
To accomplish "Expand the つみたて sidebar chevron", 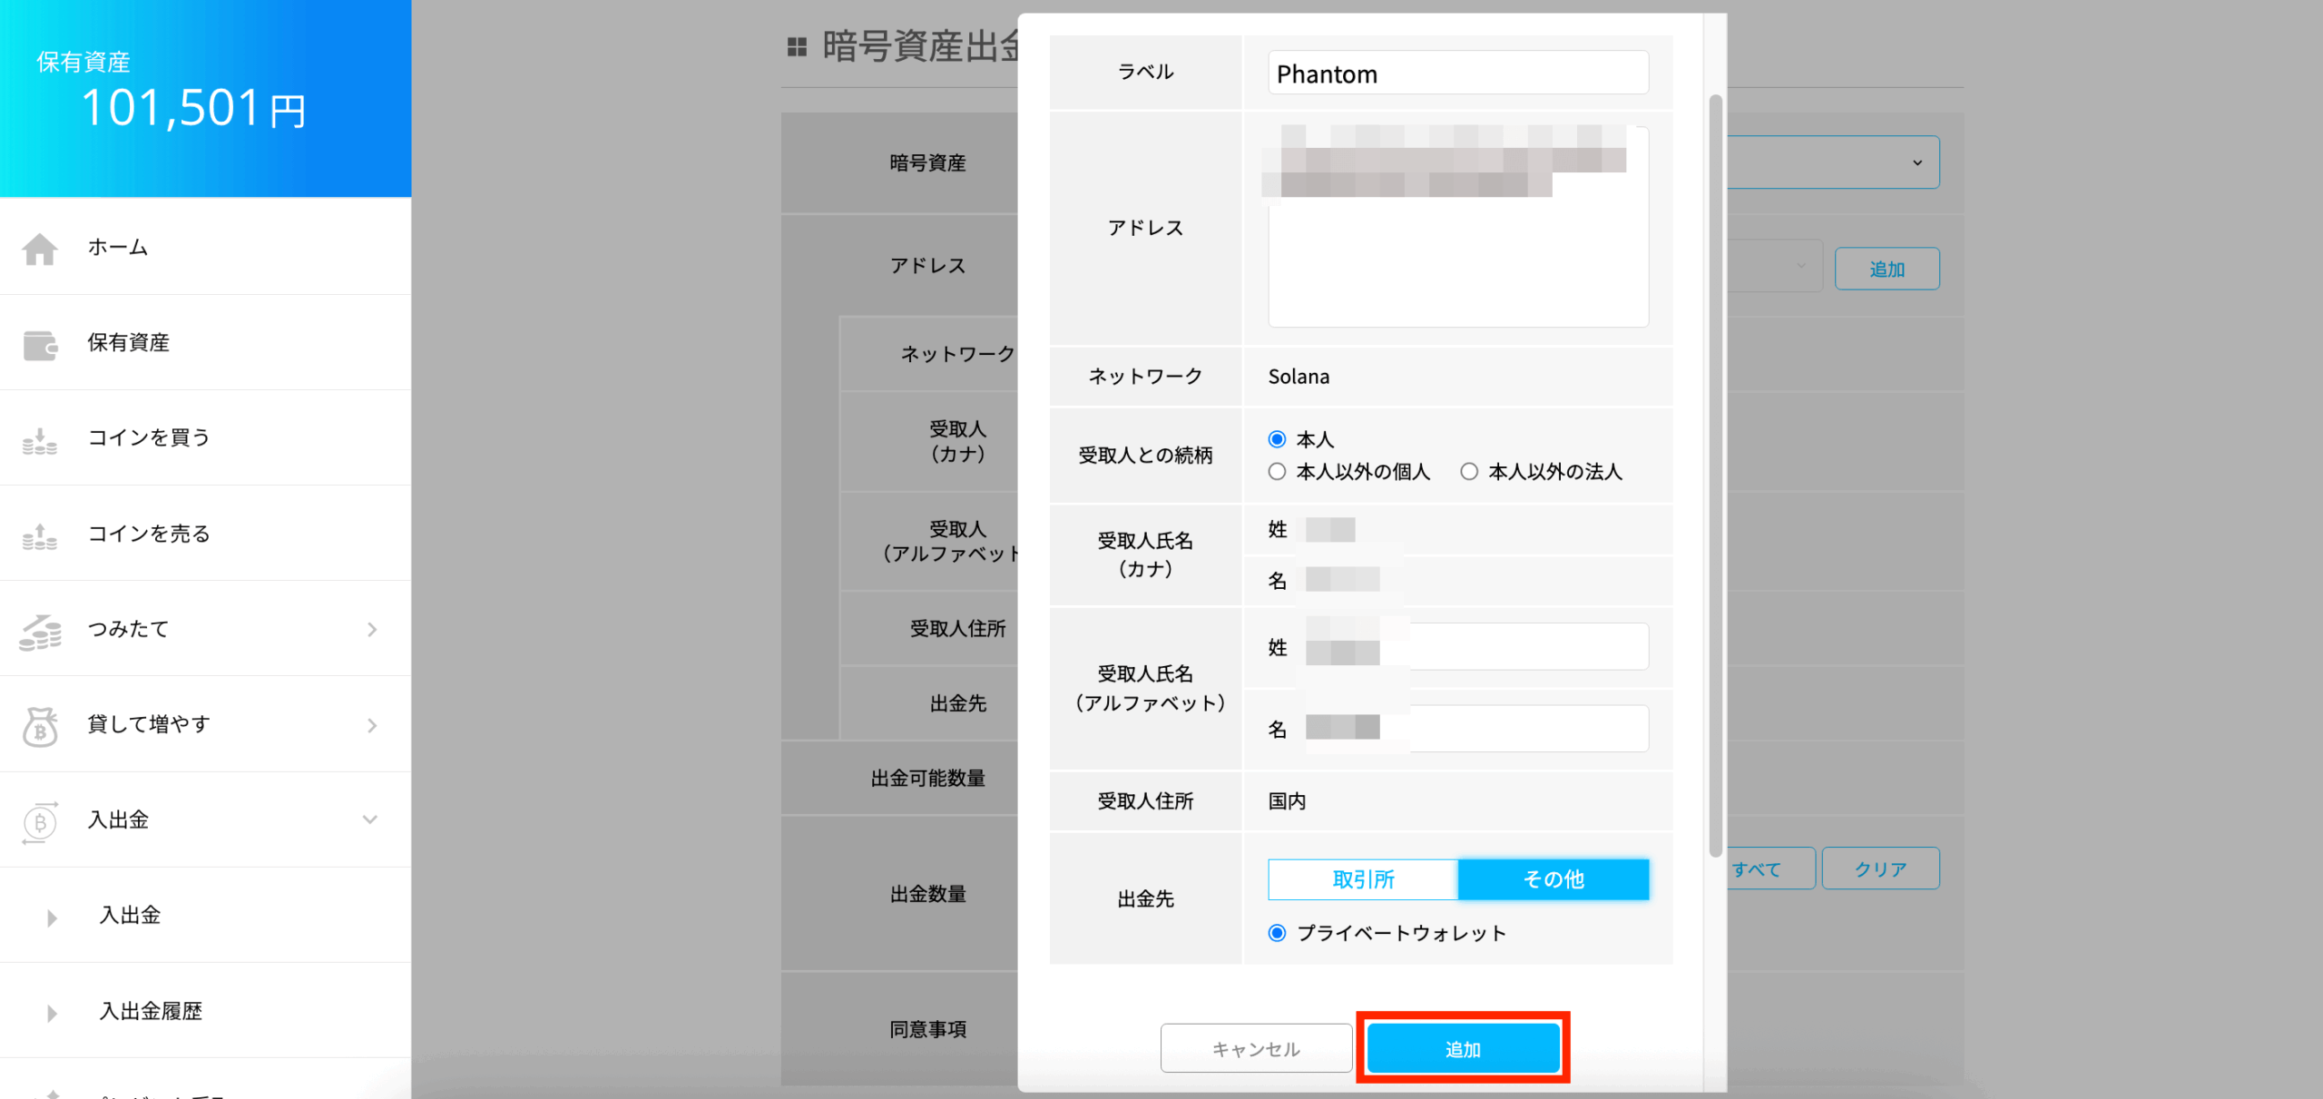I will pos(372,630).
